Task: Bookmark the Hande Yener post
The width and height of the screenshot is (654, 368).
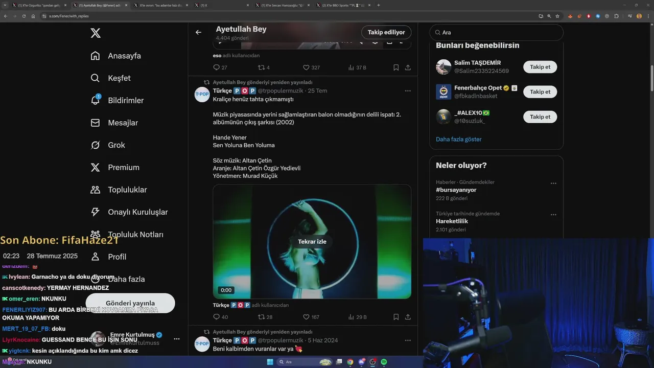Action: click(x=396, y=317)
